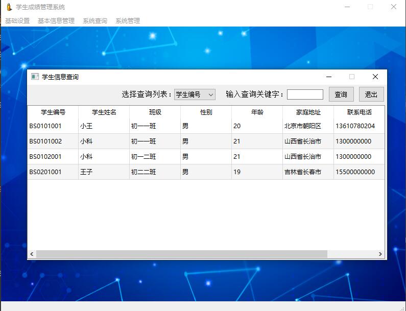Close the 学生信息查询 dialog window
This screenshot has width=406, height=311.
[x=375, y=77]
